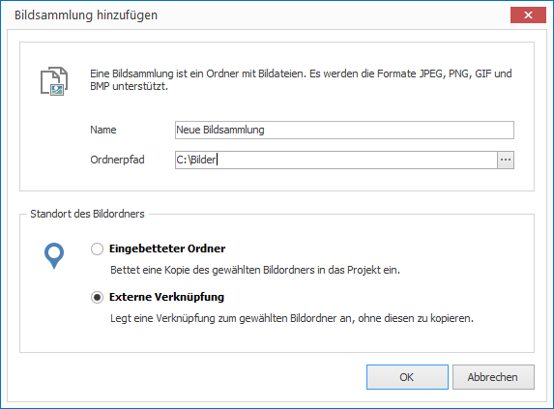Open folder browser with the ellipsis button
The height and width of the screenshot is (409, 554).
pos(506,160)
